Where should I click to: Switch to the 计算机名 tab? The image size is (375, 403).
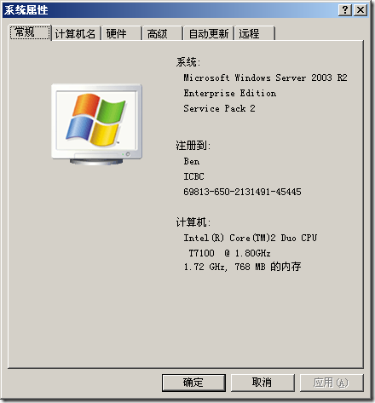point(75,34)
